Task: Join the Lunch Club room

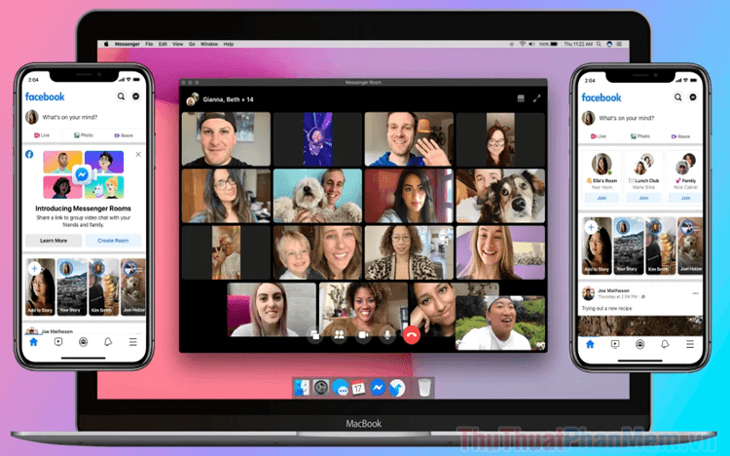Action: point(643,198)
